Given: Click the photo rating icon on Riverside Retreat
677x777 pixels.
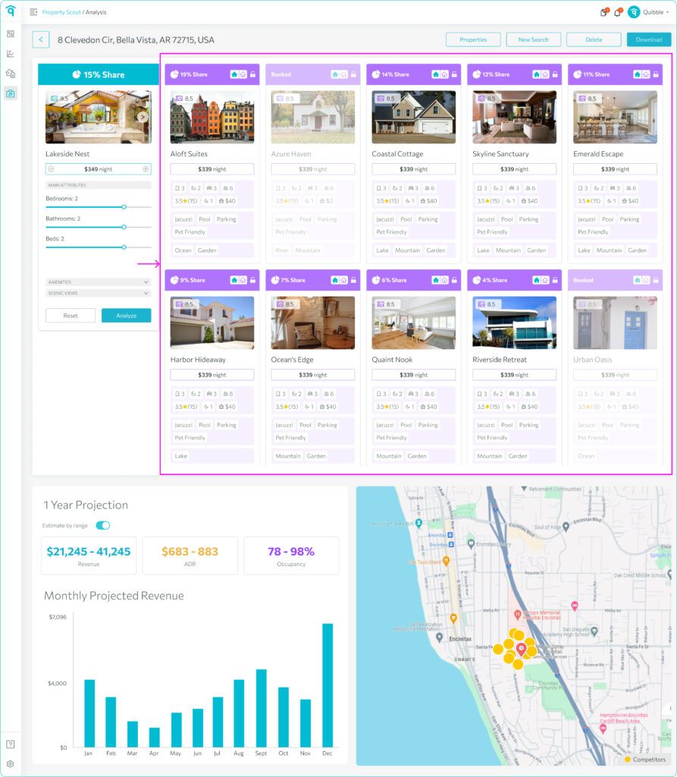Looking at the screenshot, I should coord(481,304).
